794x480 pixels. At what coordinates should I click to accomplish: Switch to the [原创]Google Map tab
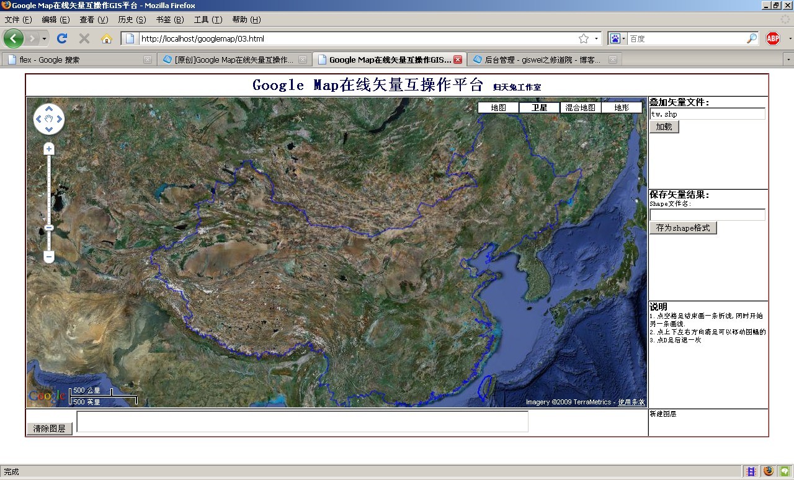coord(233,60)
